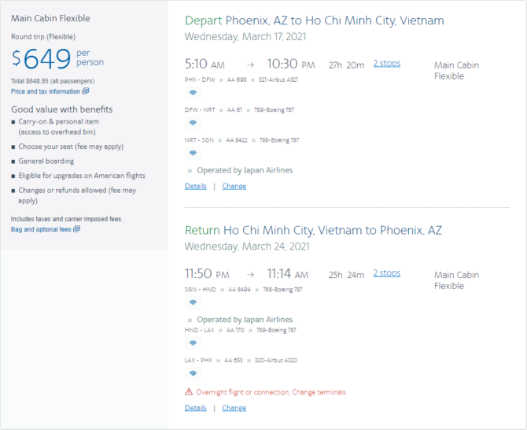Expand 2 stops link for return flight
527x430 pixels.
387,272
